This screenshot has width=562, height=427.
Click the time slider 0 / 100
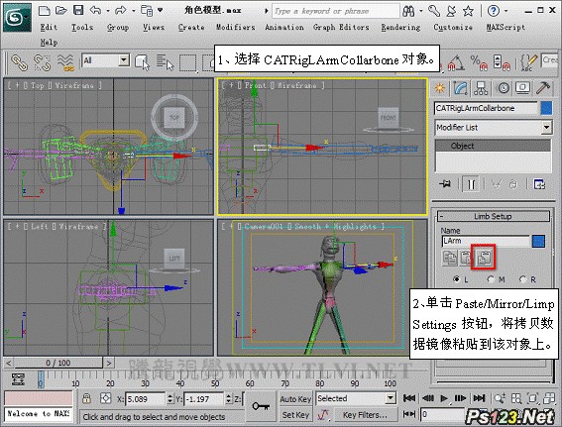(58, 363)
